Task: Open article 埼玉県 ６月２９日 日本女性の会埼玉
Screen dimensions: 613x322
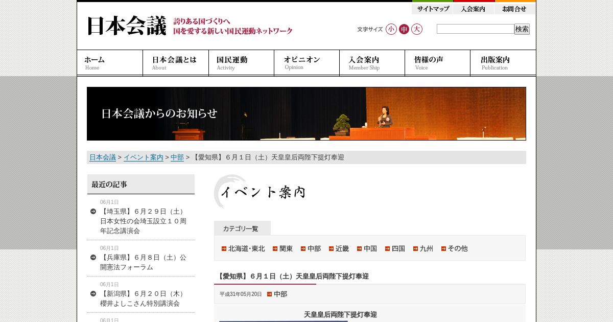Action: coord(144,221)
